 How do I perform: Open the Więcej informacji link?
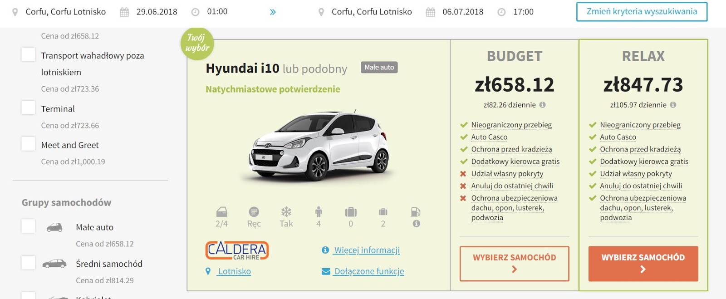[x=367, y=250]
